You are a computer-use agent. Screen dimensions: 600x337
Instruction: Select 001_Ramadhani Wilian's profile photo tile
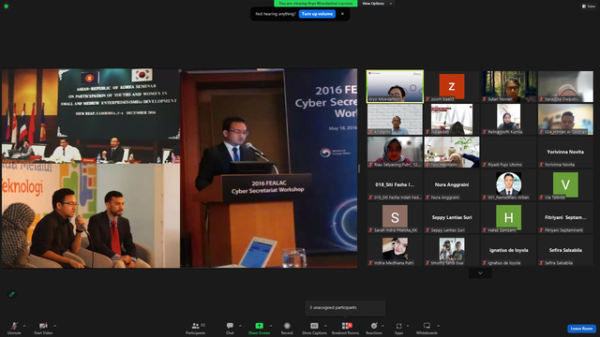click(509, 185)
